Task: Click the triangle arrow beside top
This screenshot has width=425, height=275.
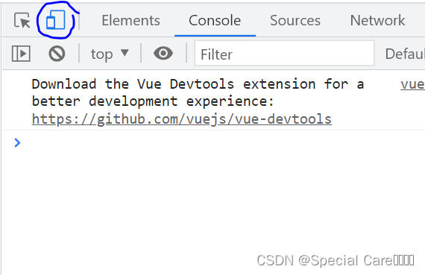Action: (x=125, y=53)
